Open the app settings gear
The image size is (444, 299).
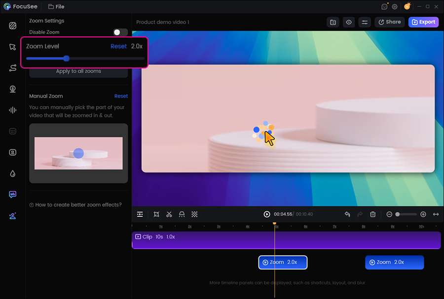[395, 7]
